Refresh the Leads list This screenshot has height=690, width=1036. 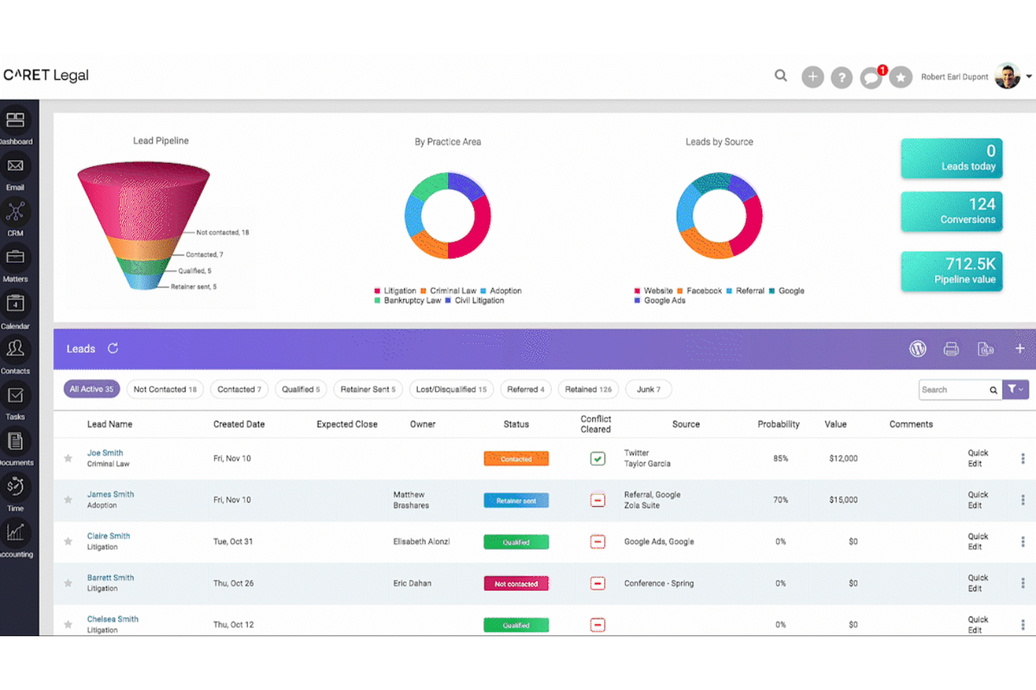click(x=113, y=348)
